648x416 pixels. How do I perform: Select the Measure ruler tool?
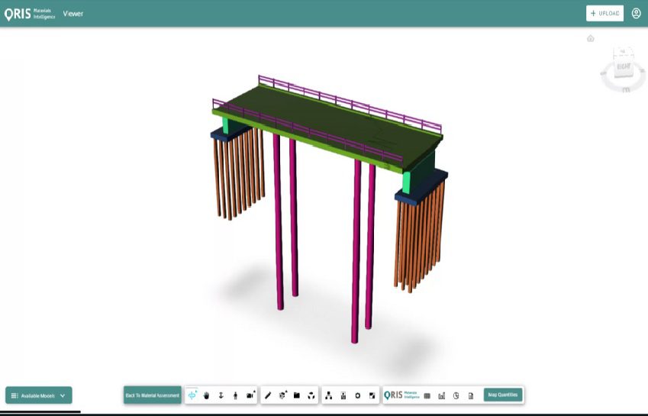point(268,395)
